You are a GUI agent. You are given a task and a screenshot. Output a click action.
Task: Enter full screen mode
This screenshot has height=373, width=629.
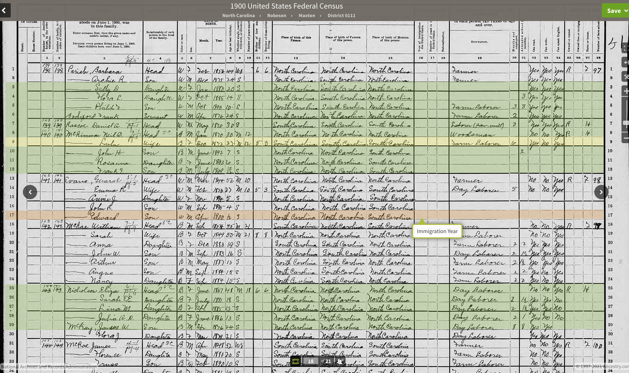tap(626, 48)
